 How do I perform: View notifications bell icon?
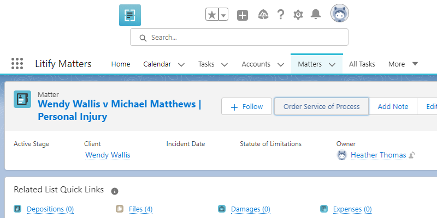(x=315, y=15)
